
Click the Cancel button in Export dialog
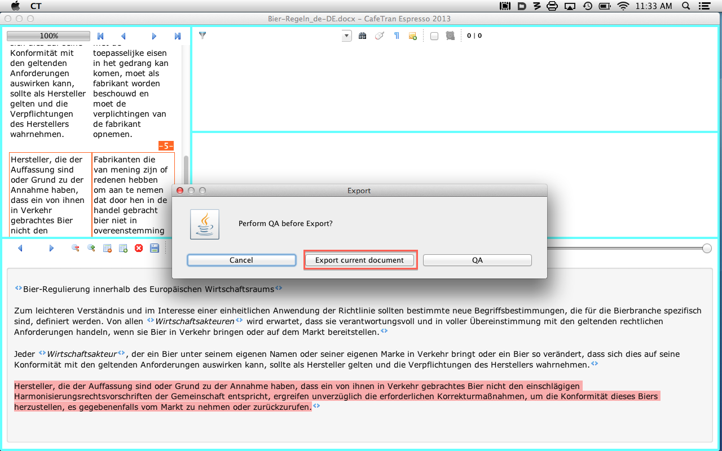click(x=241, y=260)
